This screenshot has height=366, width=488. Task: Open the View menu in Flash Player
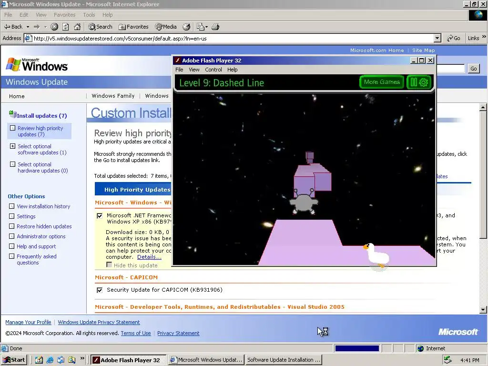[x=194, y=70]
